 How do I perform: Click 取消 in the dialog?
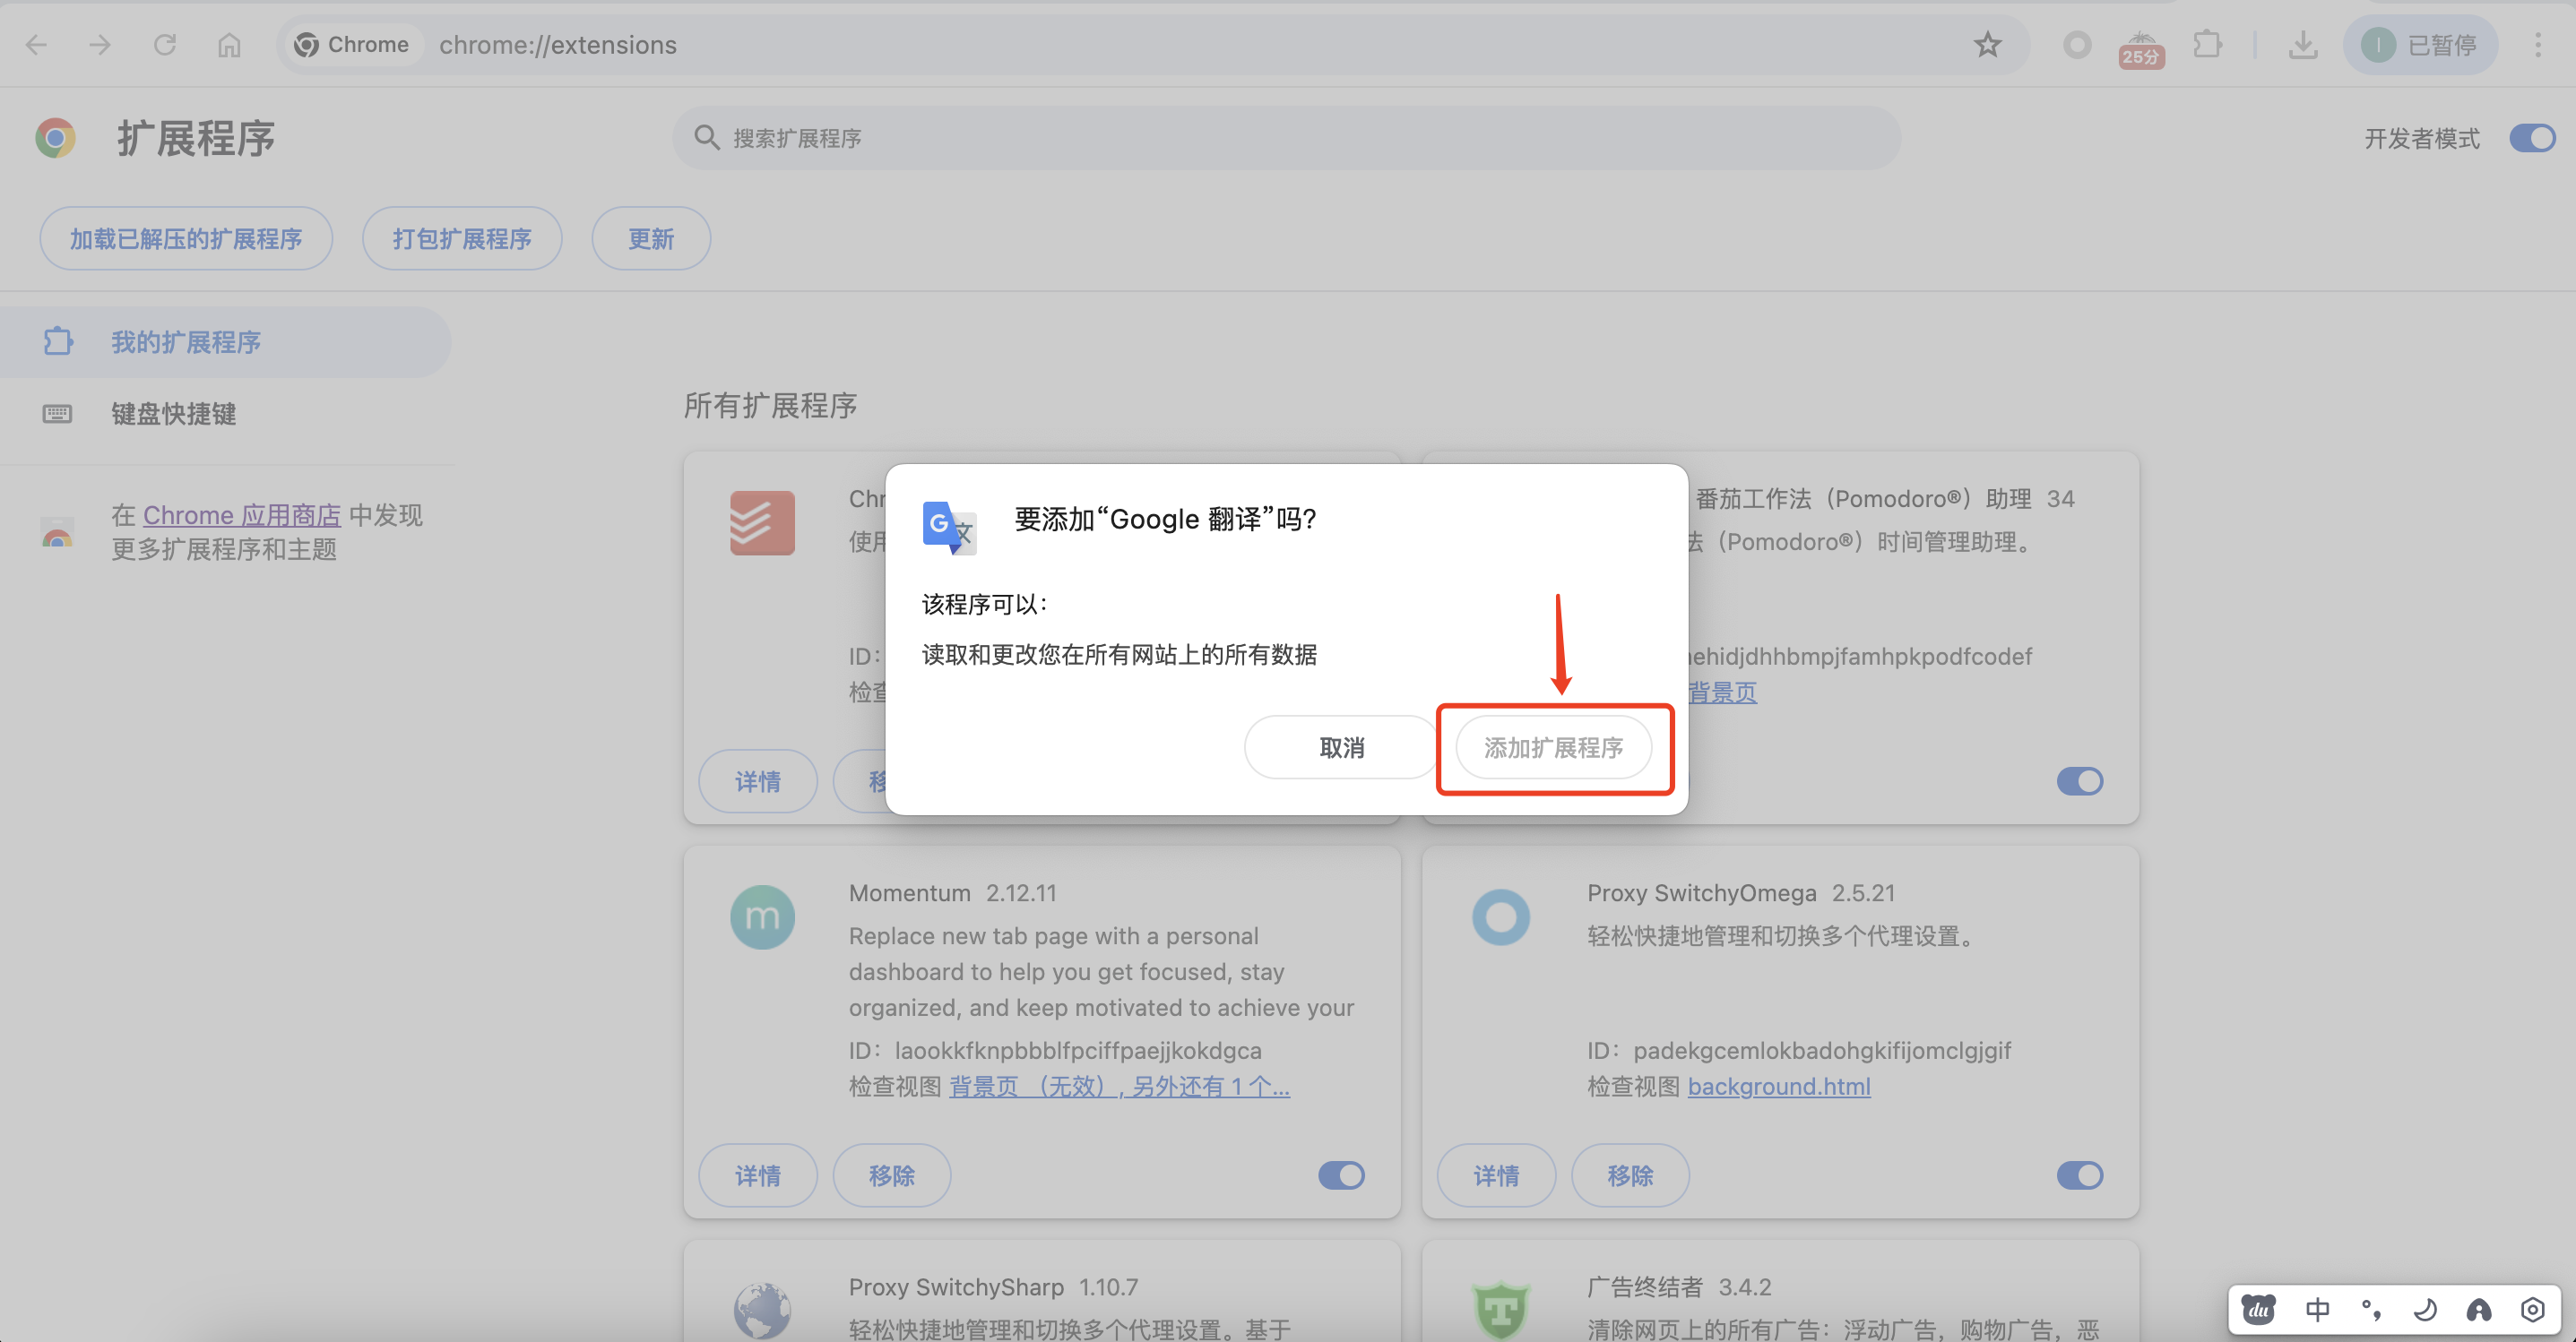(1341, 747)
